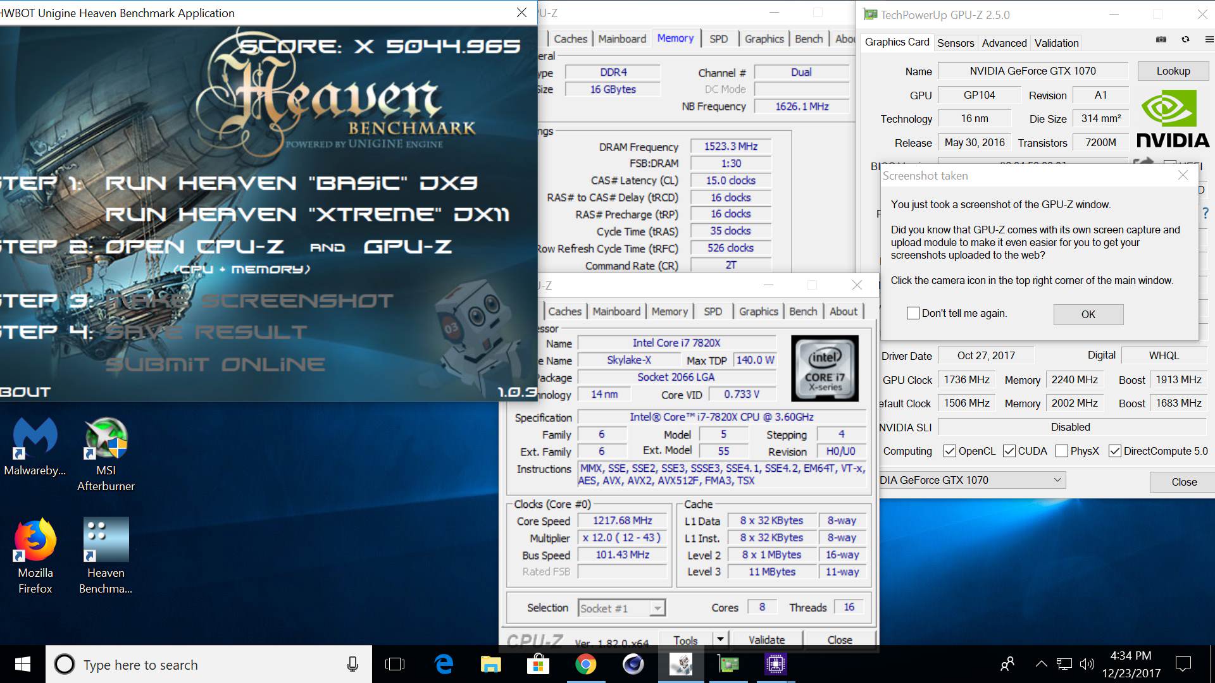
Task: Open Mainboard tab in front CPU-Z window
Action: coord(616,311)
